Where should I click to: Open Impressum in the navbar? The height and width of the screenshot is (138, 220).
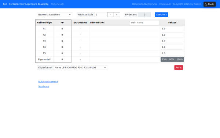point(165,4)
